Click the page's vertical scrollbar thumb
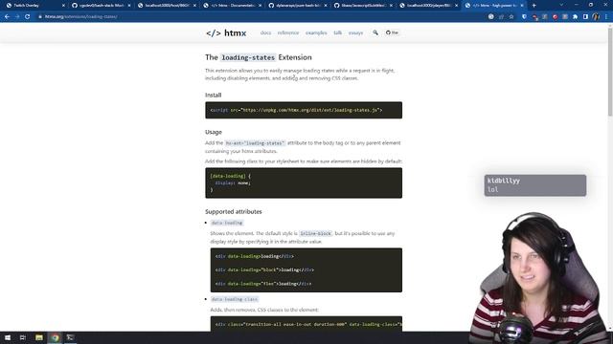The width and height of the screenshot is (613, 344). [610, 72]
